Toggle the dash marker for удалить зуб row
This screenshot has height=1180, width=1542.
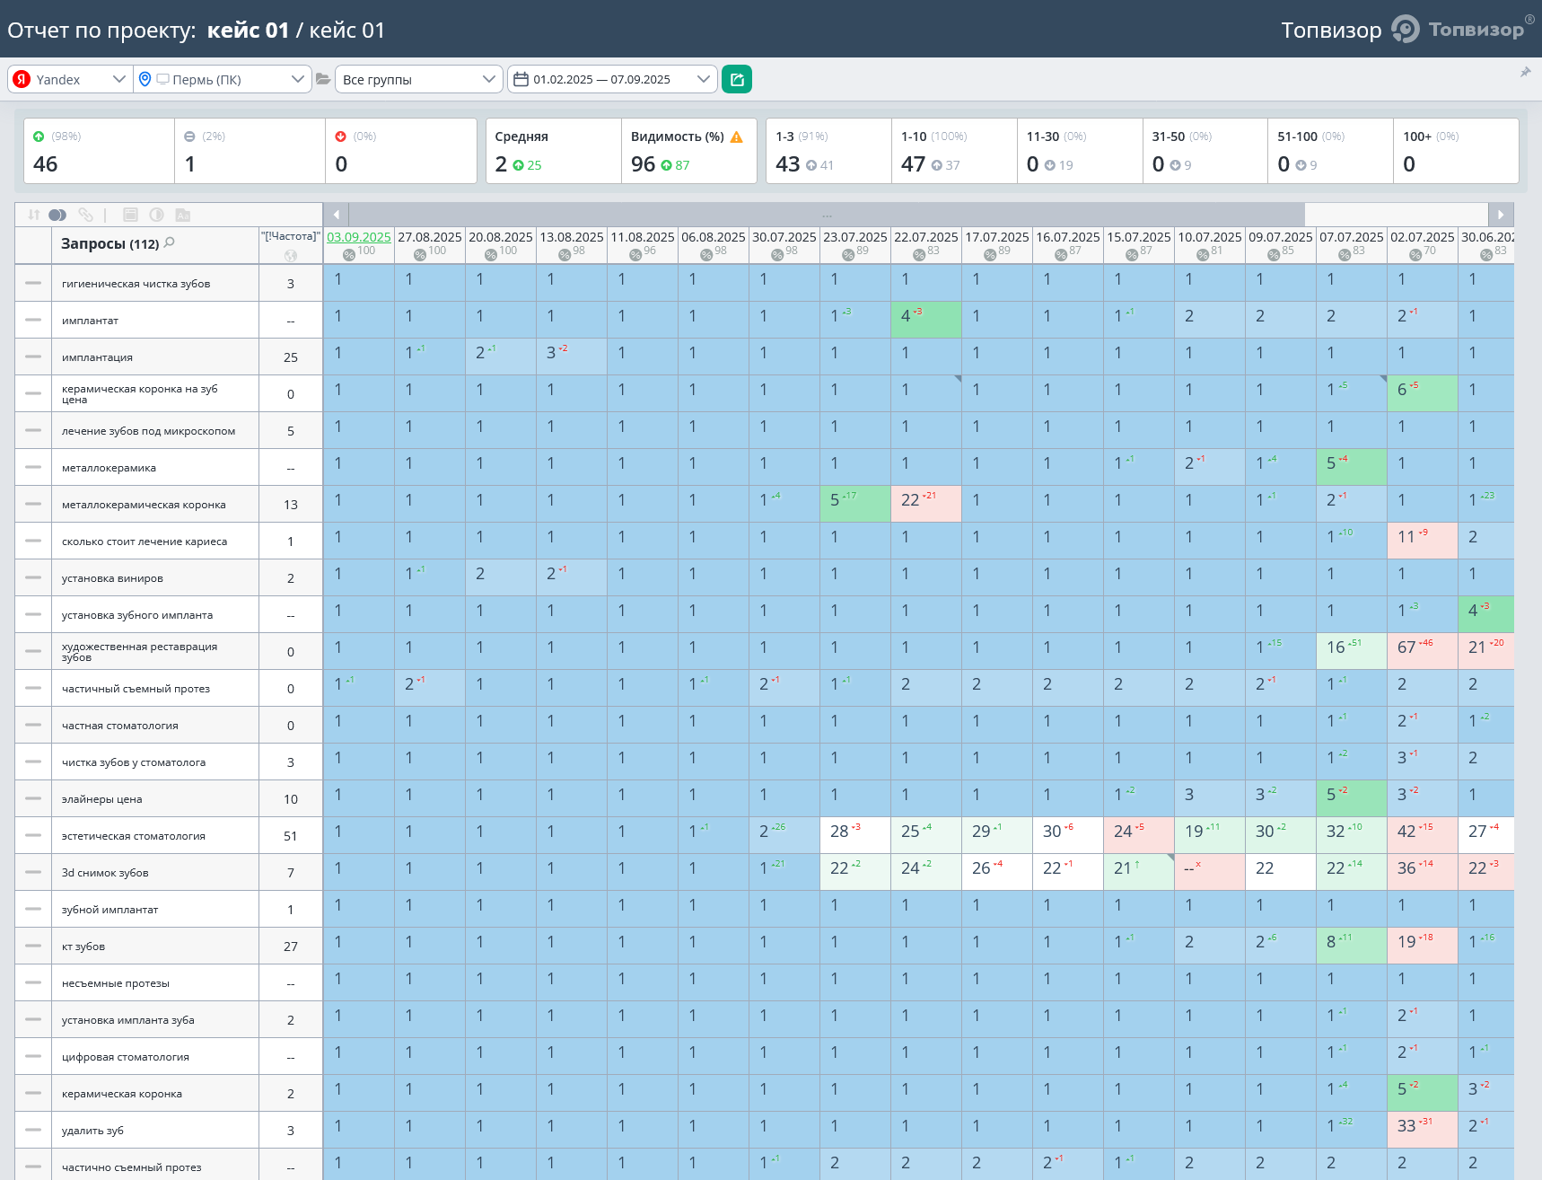click(33, 1130)
